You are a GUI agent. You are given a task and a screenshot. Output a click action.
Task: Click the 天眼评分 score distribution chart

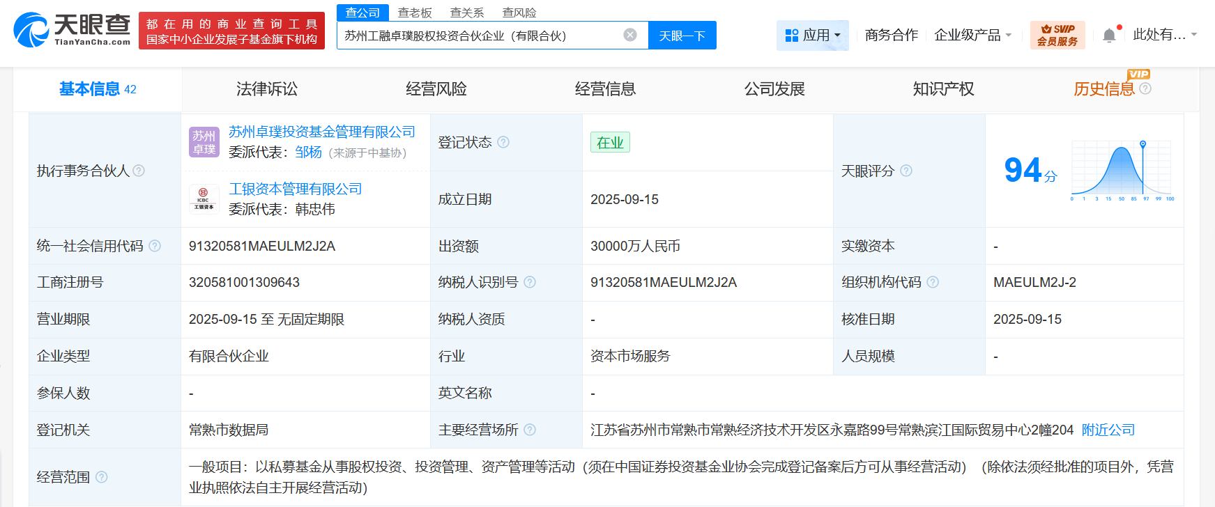1122,171
